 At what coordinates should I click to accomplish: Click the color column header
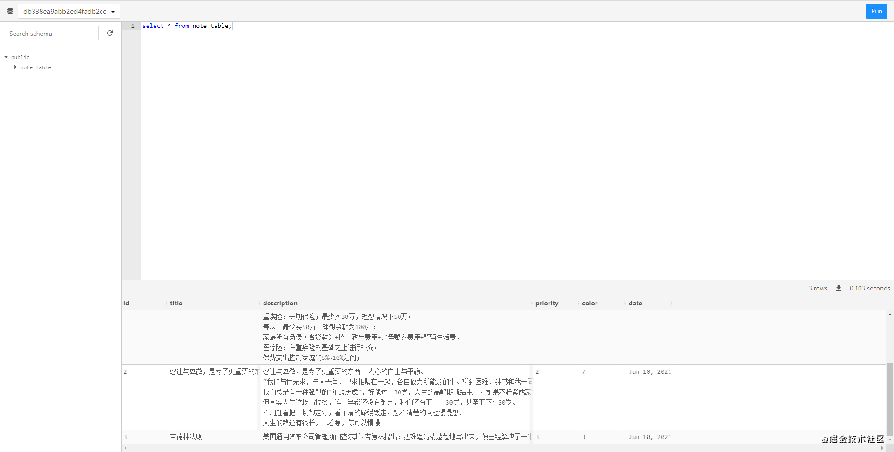tap(602, 303)
